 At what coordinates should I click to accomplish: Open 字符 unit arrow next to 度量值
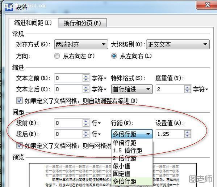tap(201, 90)
